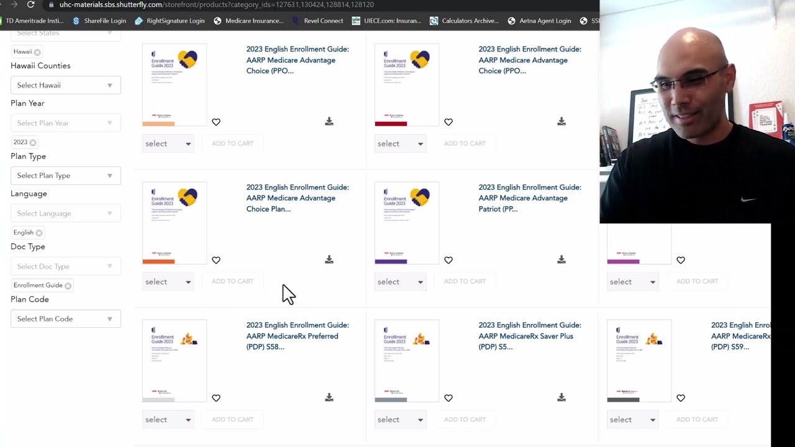Open quantity select for MedicareRx Saver Plus guide
The width and height of the screenshot is (795, 447).
pos(400,420)
